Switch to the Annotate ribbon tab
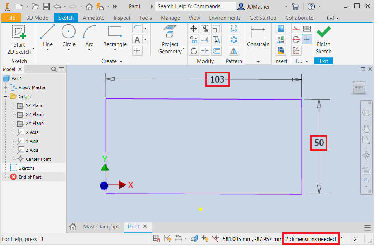The height and width of the screenshot is (246, 375). 93,18
